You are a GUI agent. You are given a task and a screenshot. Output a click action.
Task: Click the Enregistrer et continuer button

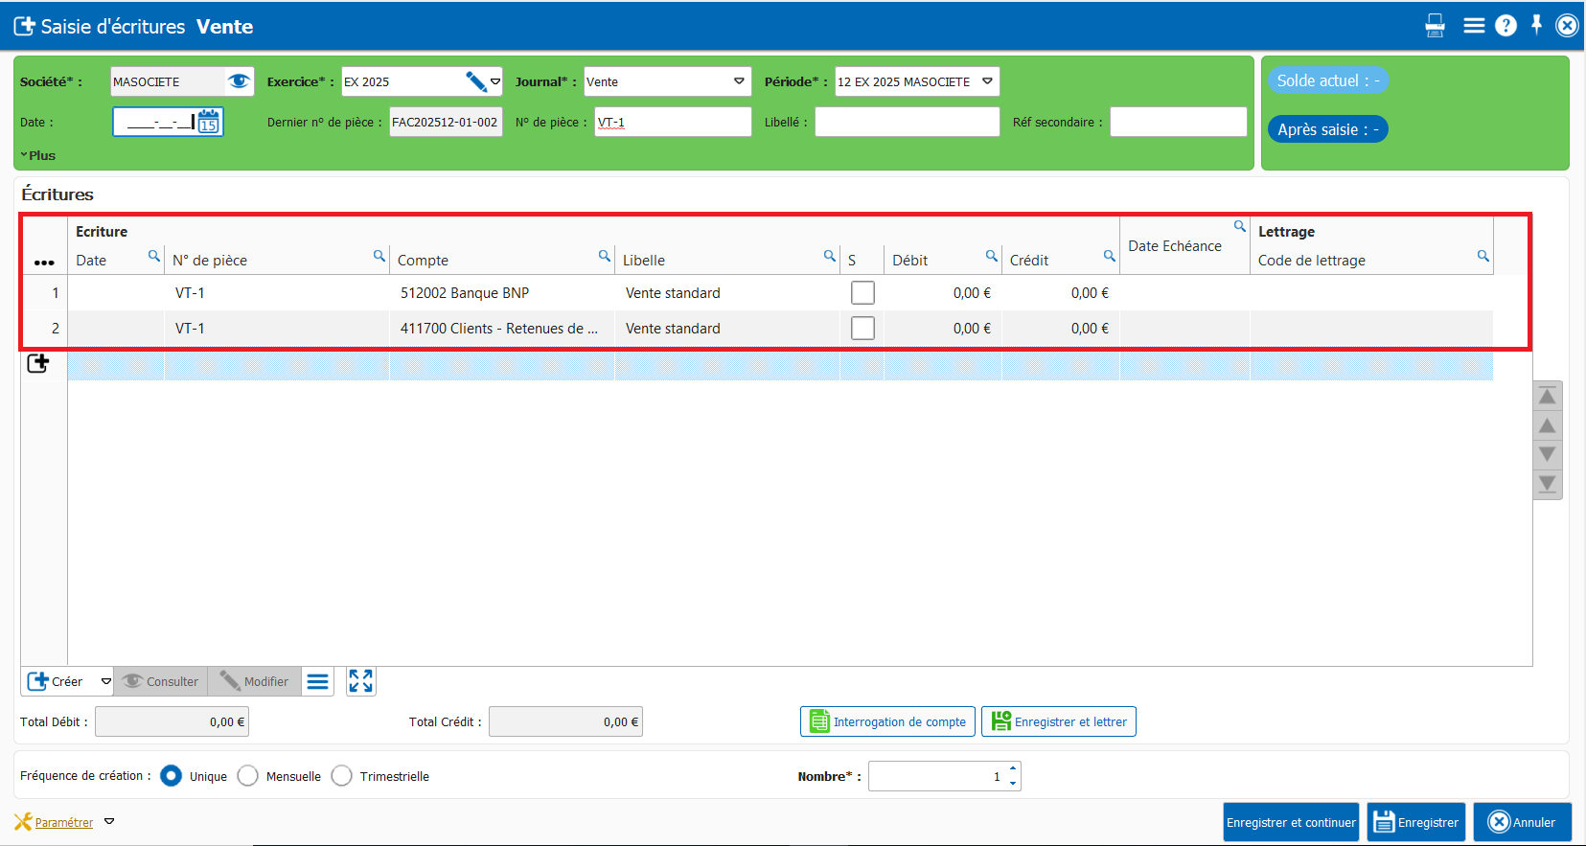click(x=1291, y=822)
